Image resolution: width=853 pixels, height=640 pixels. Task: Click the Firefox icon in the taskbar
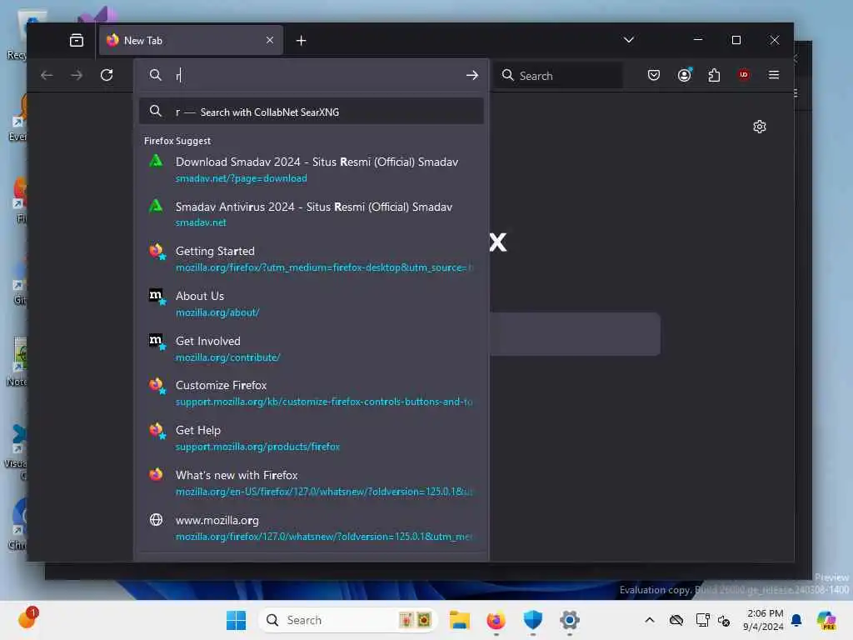[x=496, y=620]
